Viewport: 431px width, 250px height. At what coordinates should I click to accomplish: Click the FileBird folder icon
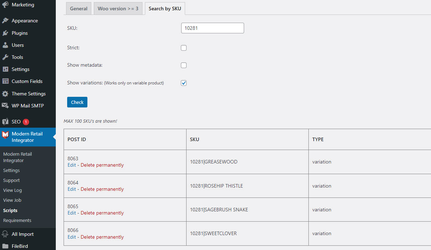pos(5,246)
